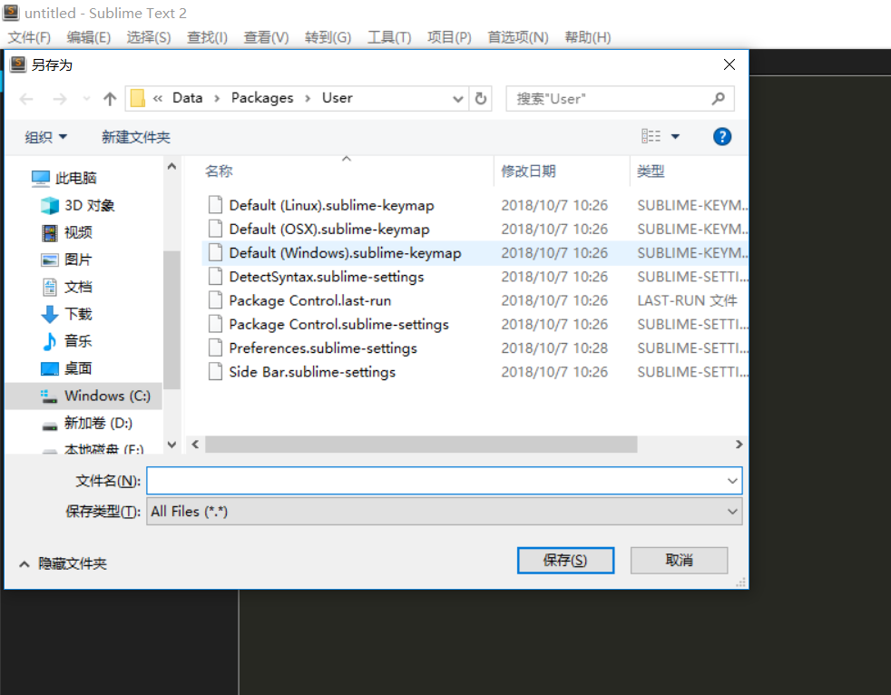Sort files by 类型 column
Viewport: 891px width, 695px height.
click(x=651, y=171)
